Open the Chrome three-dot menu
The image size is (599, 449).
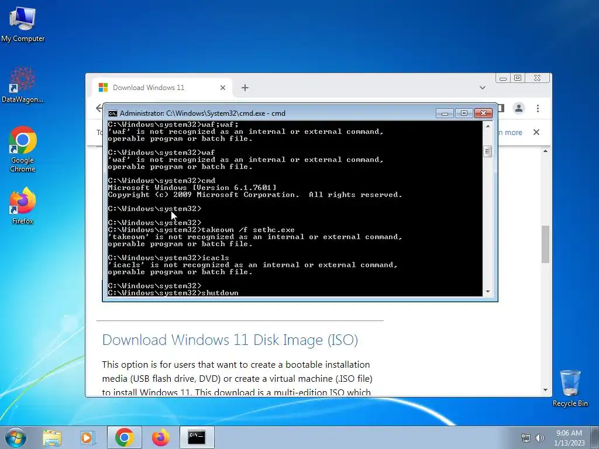click(538, 108)
